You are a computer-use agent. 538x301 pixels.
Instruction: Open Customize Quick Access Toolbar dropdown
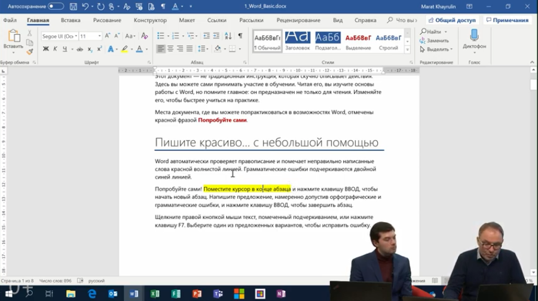coord(191,6)
